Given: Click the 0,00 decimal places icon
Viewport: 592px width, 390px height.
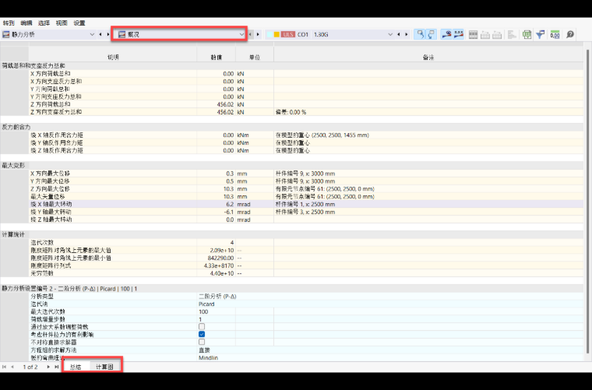Looking at the screenshot, I should [x=555, y=35].
